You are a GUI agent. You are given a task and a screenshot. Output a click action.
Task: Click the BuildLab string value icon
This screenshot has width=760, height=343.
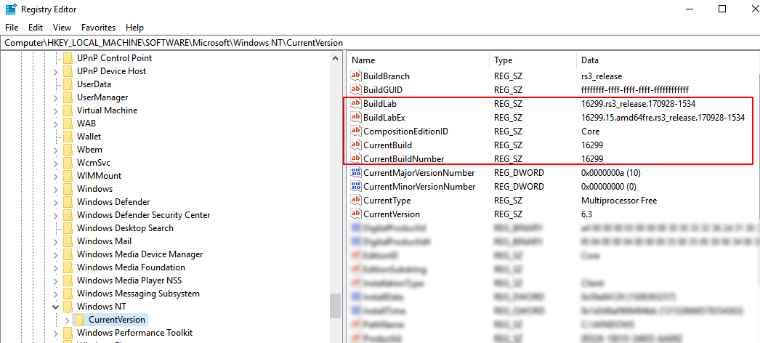coord(356,104)
